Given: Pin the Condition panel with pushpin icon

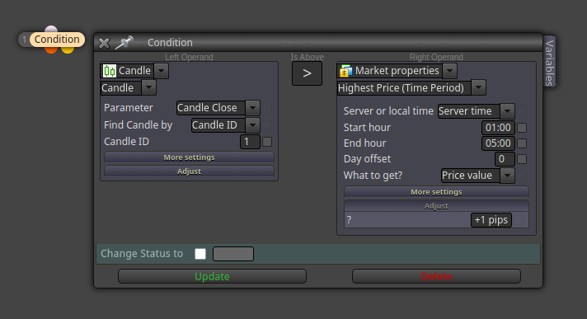Looking at the screenshot, I should pos(124,42).
